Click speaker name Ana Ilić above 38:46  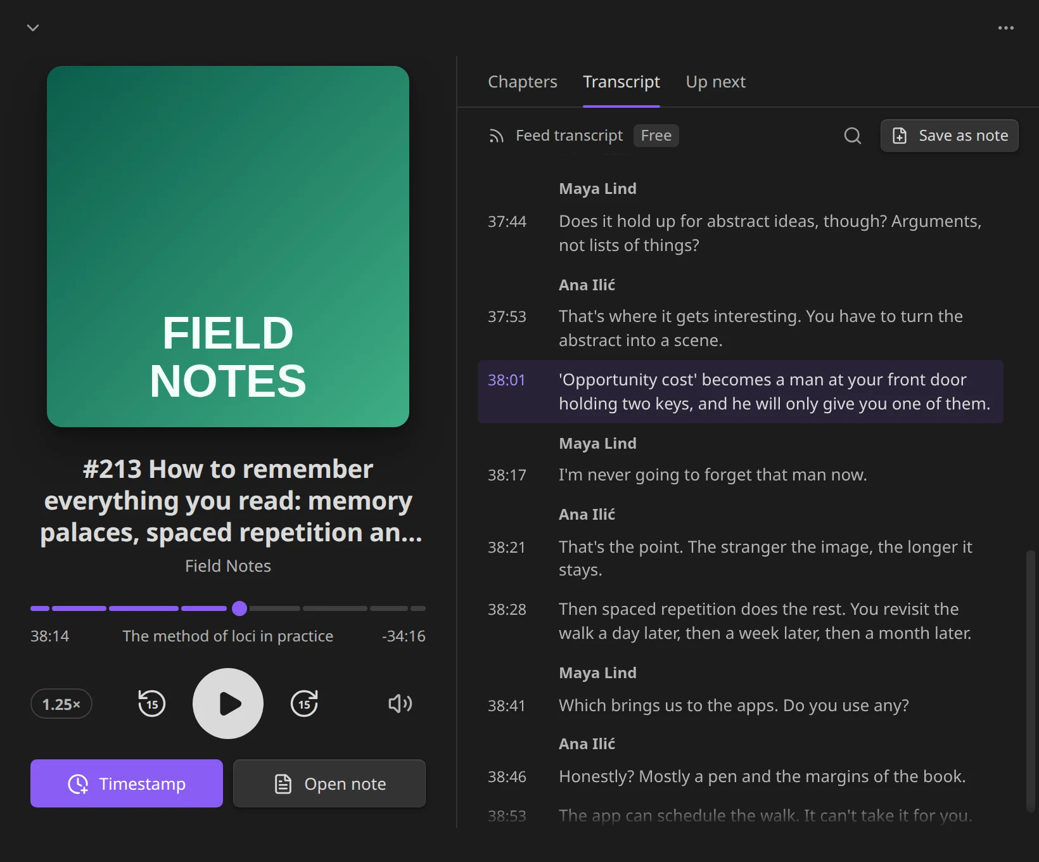(587, 744)
